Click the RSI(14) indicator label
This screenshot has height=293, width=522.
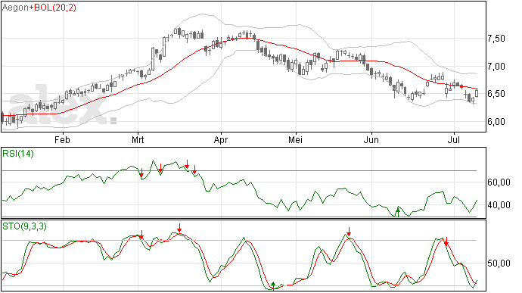(x=18, y=154)
